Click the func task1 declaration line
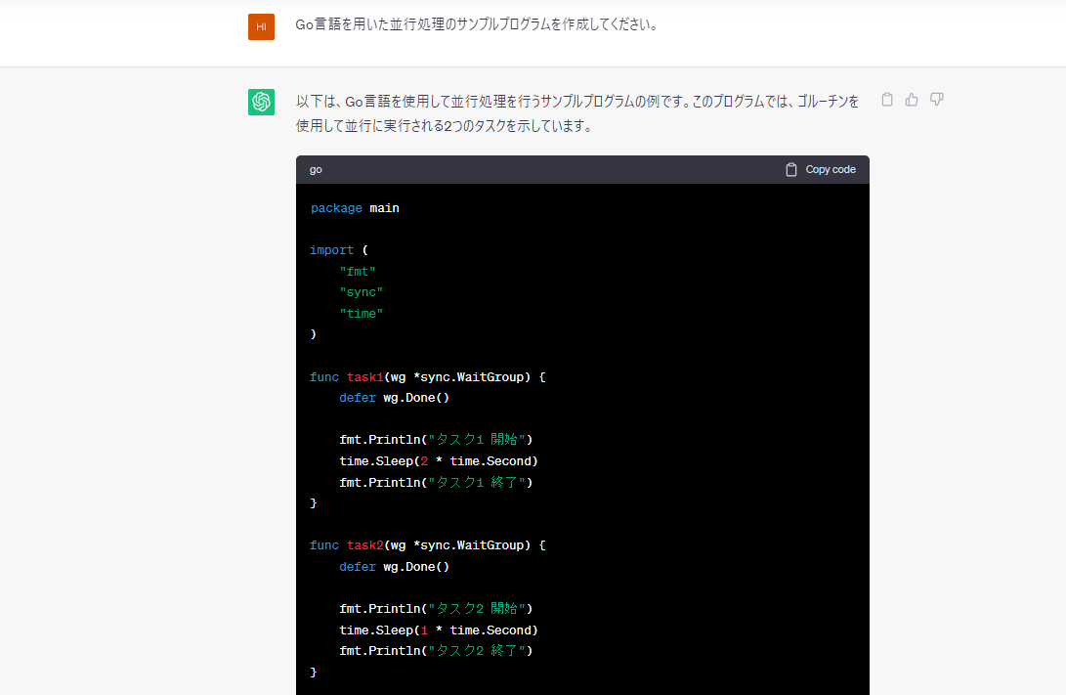 pos(427,377)
